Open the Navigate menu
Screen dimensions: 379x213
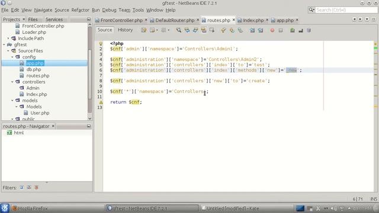click(43, 10)
